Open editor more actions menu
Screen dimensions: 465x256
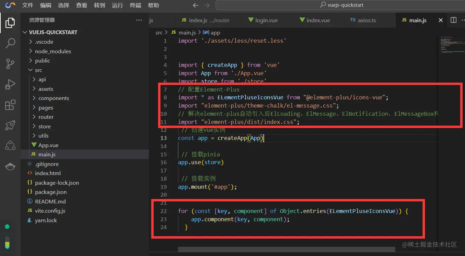(x=463, y=20)
